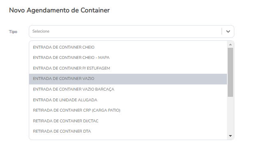Select ENTRADA DE CONTAINER CHEIO option
Image resolution: width=259 pixels, height=152 pixels.
[x=128, y=47]
